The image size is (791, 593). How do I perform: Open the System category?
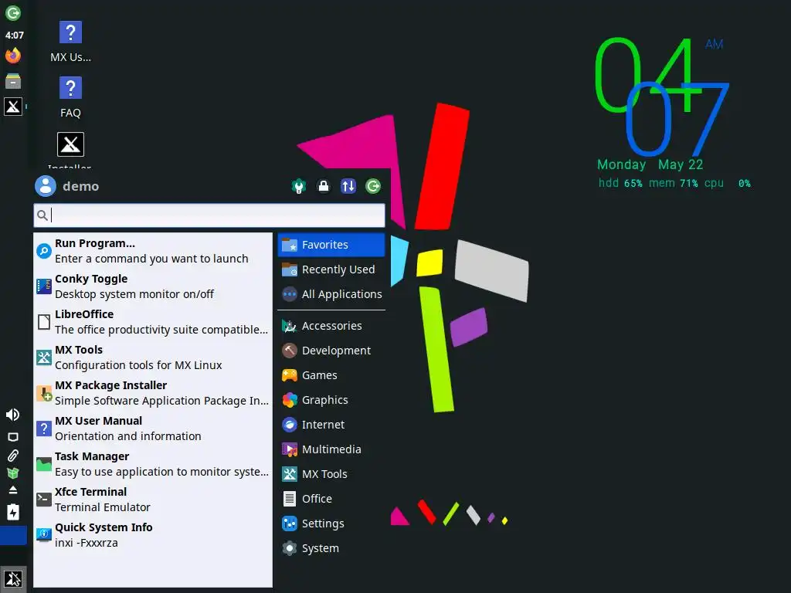(331, 548)
